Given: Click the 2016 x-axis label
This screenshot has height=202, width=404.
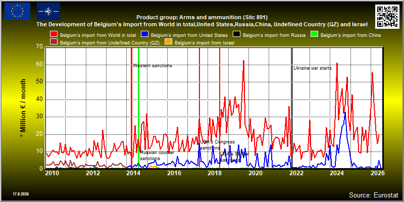Looking at the screenshot, I should tap(174, 173).
